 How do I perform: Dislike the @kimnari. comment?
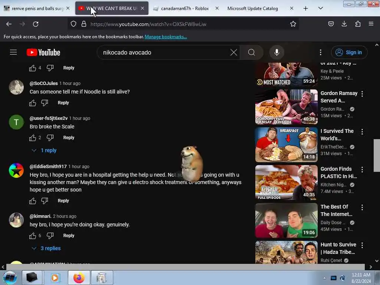pyautogui.click(x=50, y=236)
